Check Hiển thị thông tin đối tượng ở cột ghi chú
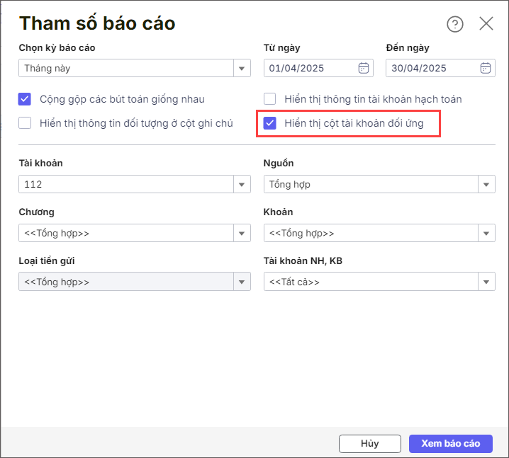 coord(25,123)
